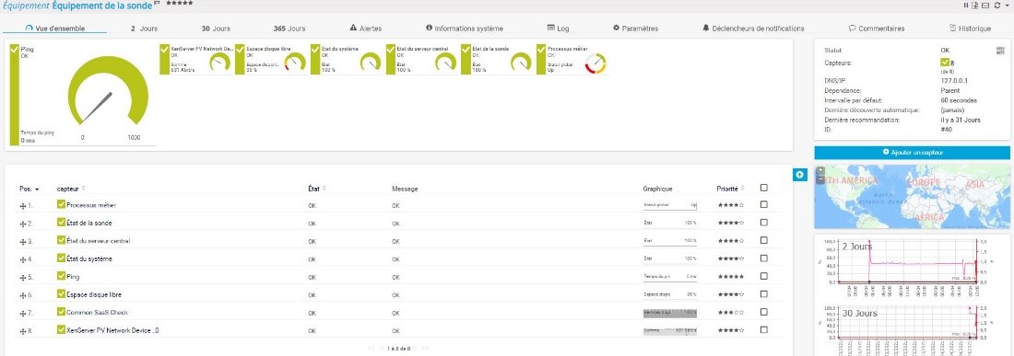
Task: Grab the move handle for row 5
Action: point(23,277)
